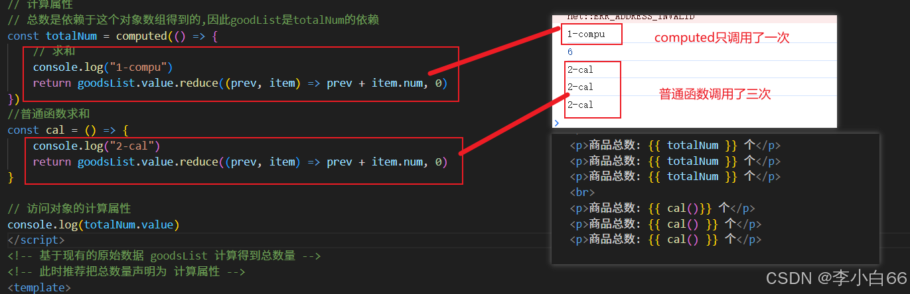Click the opening <template> tag line
This screenshot has height=294, width=910.
[x=38, y=287]
